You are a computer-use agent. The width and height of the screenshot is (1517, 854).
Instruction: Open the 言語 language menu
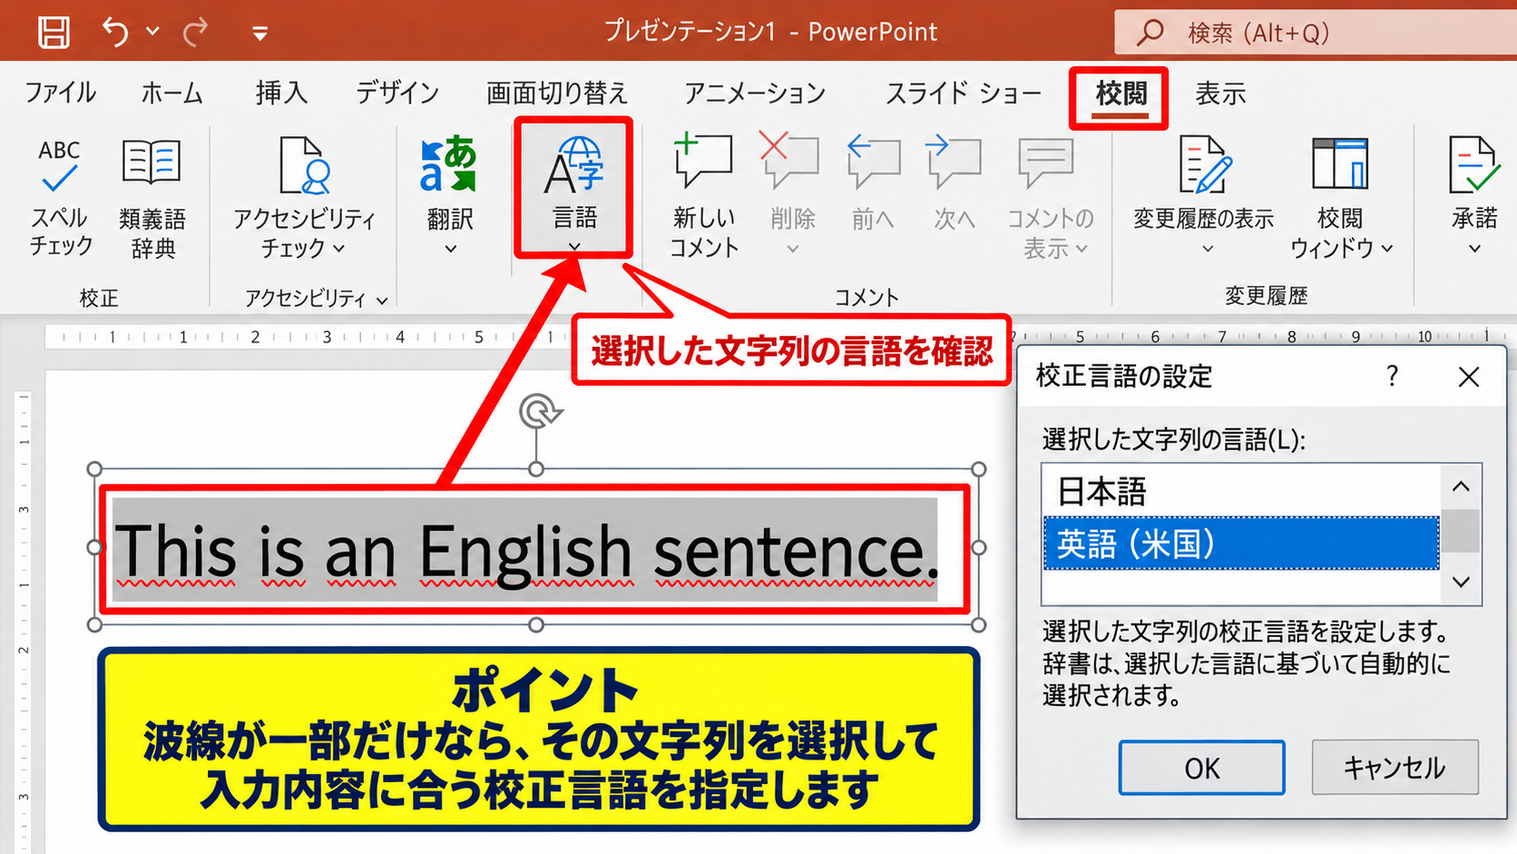[x=574, y=189]
